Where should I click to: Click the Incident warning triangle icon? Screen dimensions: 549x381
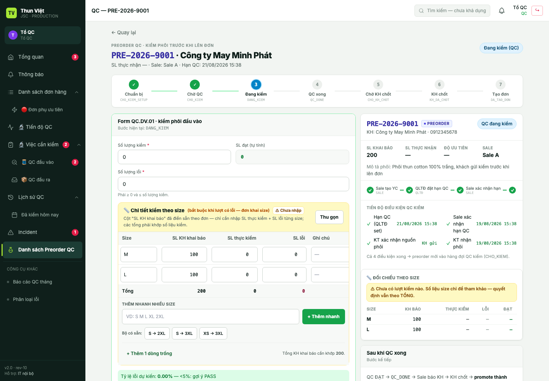(x=11, y=232)
